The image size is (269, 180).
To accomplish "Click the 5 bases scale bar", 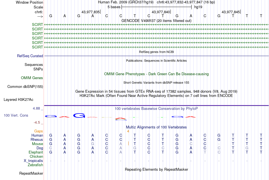I will click(x=157, y=7).
